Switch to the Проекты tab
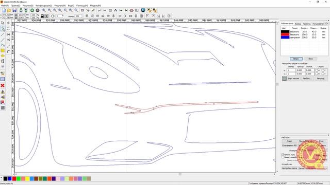 click(307, 24)
